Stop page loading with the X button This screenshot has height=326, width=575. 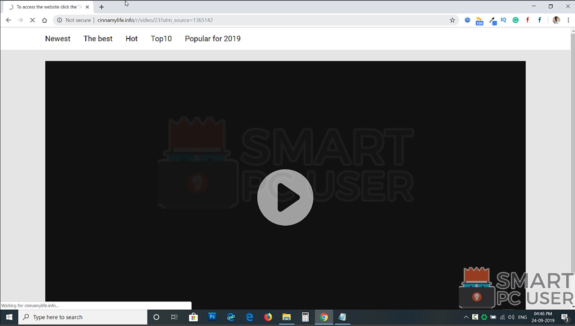point(32,20)
